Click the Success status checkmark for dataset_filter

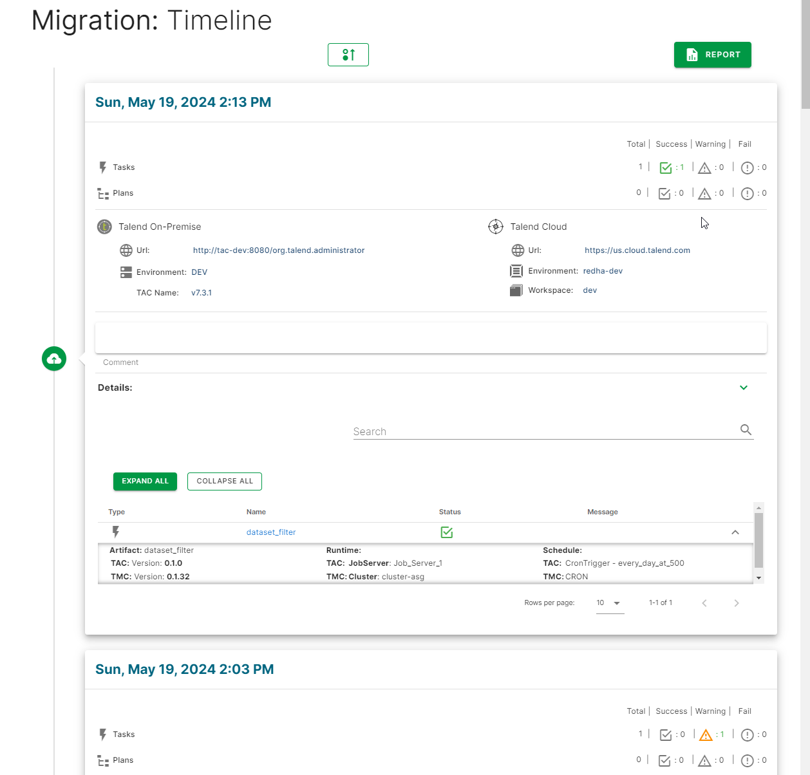point(446,532)
